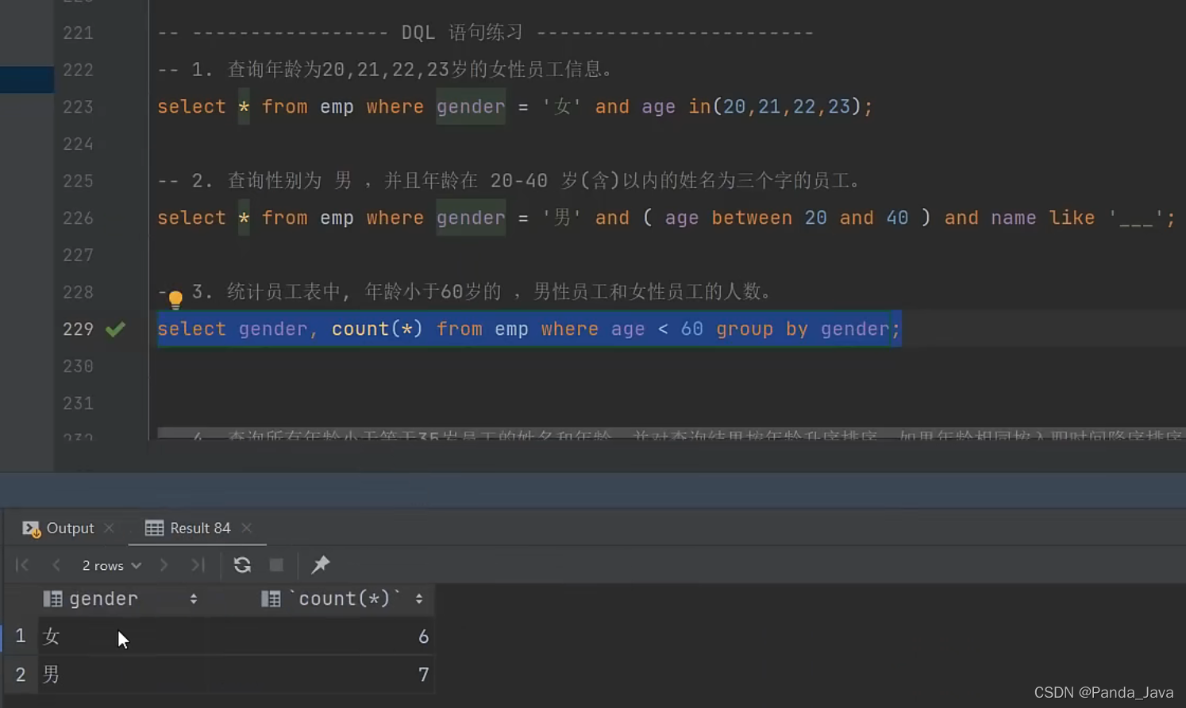The width and height of the screenshot is (1186, 708).
Task: Click the light bulb intention icon
Action: tap(175, 299)
